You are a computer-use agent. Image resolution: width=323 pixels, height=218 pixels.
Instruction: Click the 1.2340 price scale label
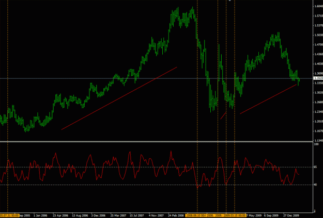point(318,112)
